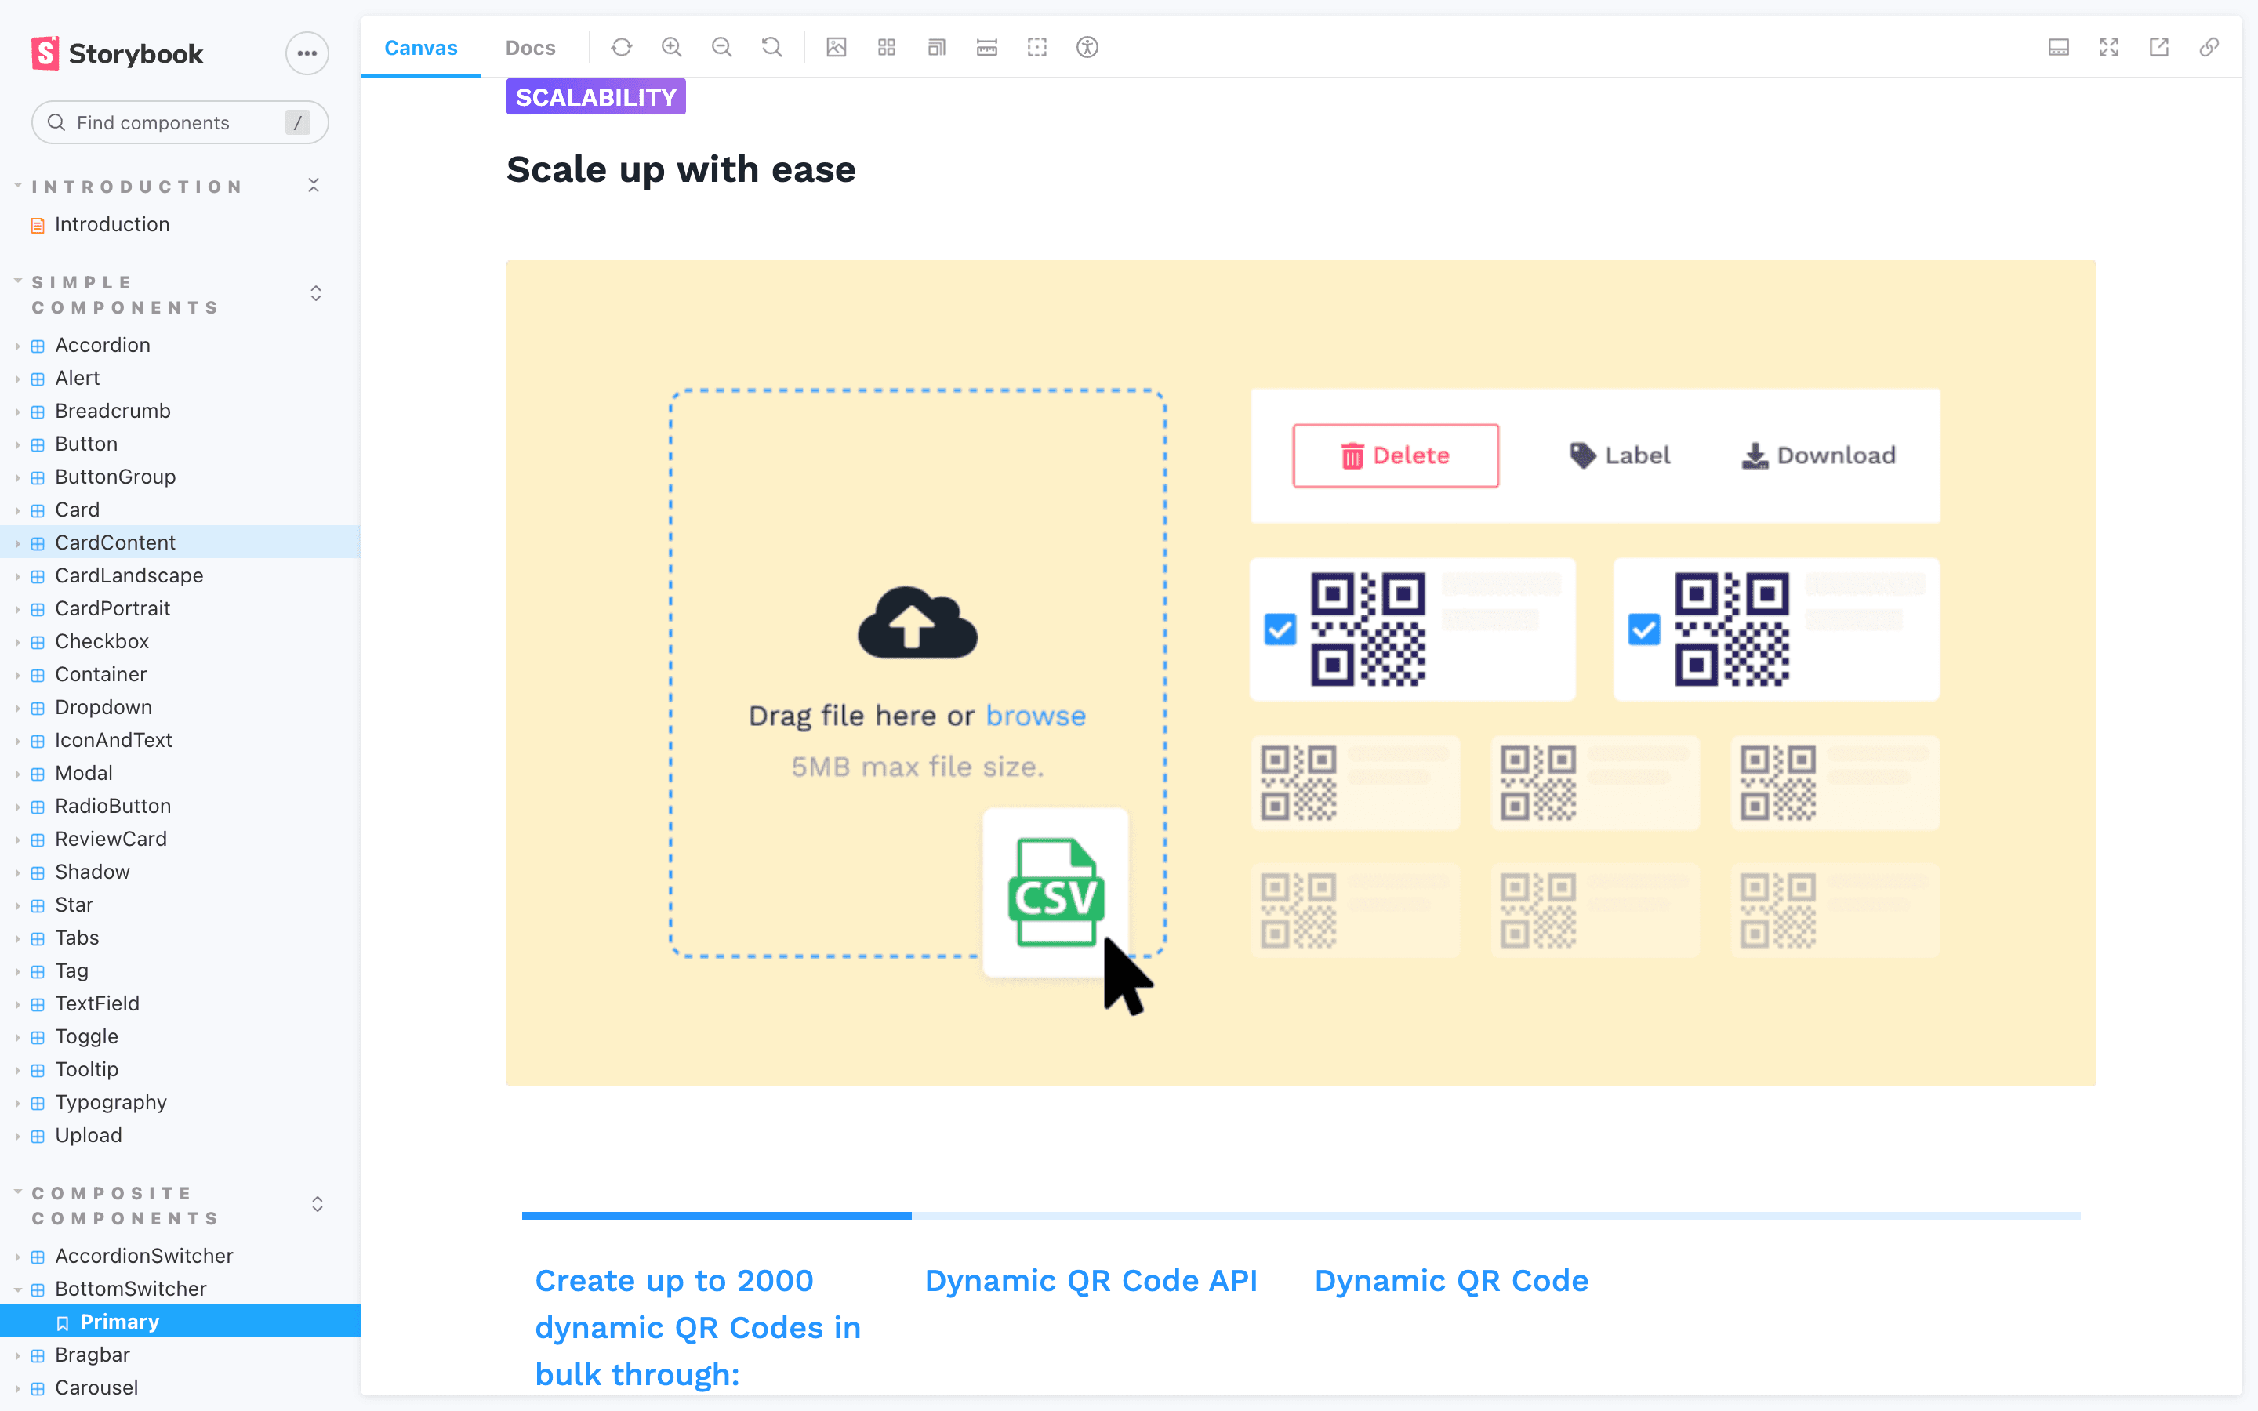2258x1411 pixels.
Task: Click the Introduction document icon
Action: coord(38,225)
